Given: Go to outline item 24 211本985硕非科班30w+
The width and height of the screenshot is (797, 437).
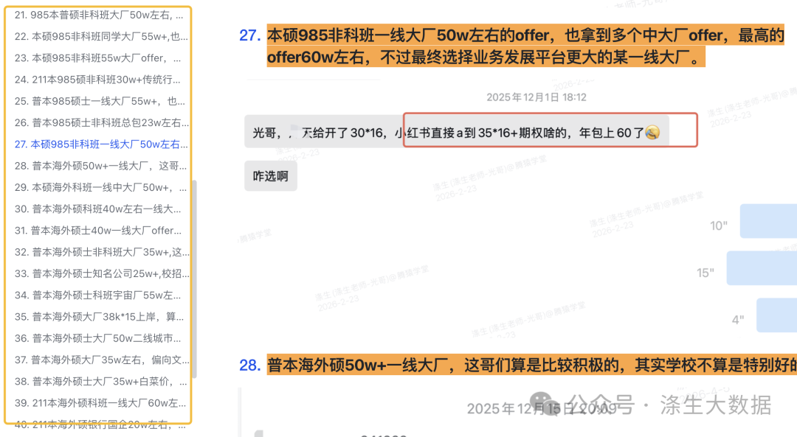Looking at the screenshot, I should [97, 80].
